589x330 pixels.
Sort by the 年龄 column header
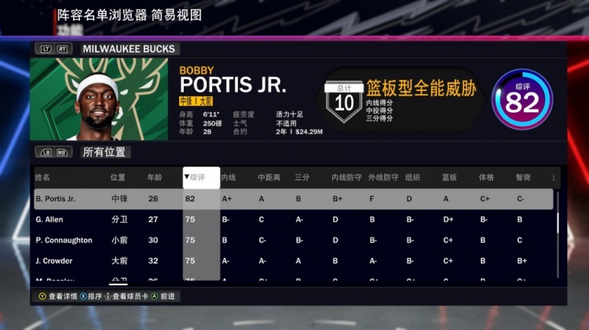click(x=155, y=177)
